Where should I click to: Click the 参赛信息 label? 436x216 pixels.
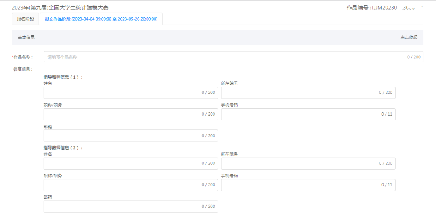tap(23, 69)
